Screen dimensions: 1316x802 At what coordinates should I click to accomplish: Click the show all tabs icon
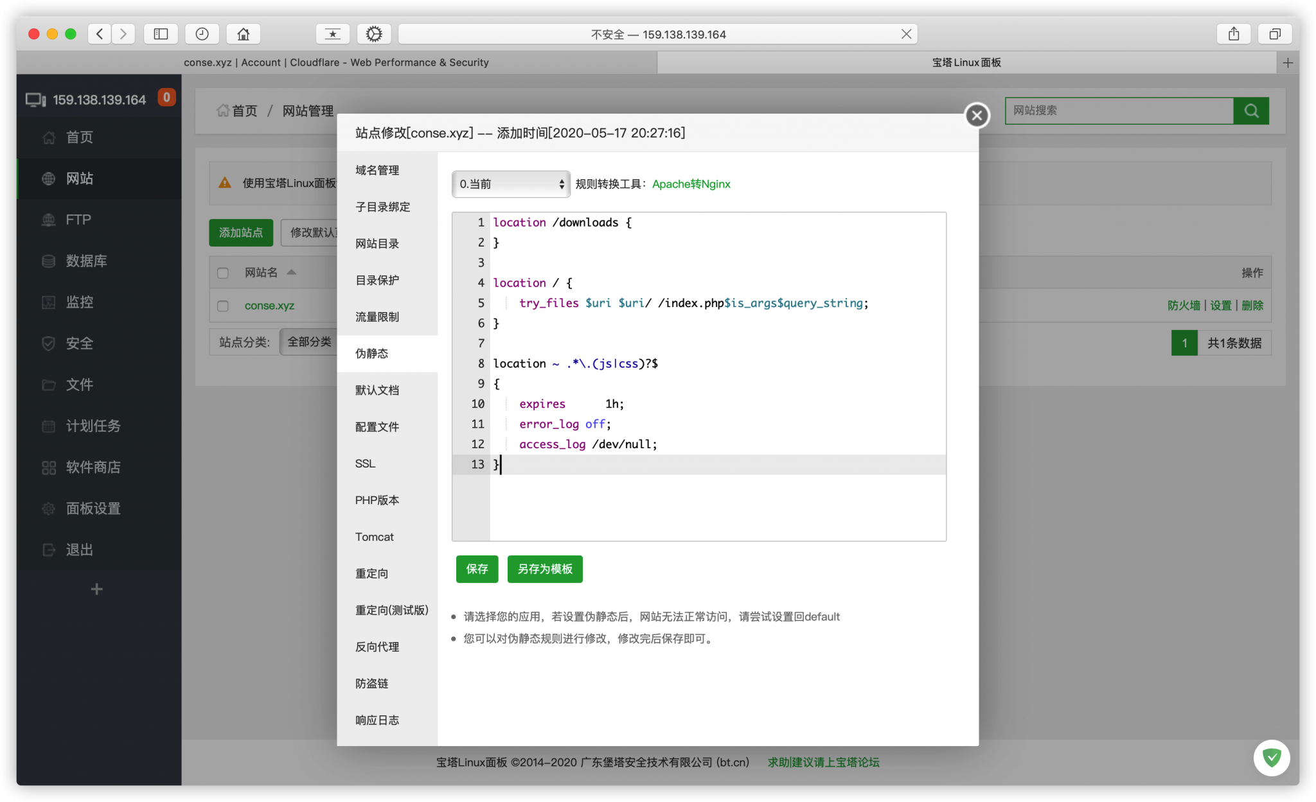pyautogui.click(x=1275, y=34)
